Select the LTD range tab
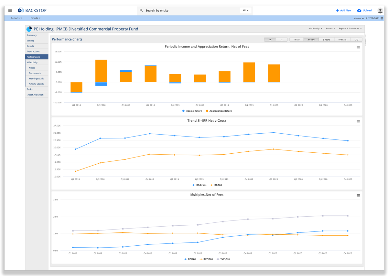This screenshot has height=276, width=388. click(x=356, y=40)
